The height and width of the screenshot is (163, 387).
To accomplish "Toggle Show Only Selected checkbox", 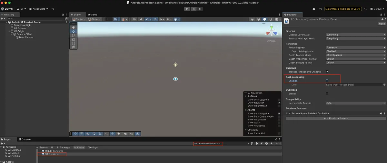I will point(279,100).
